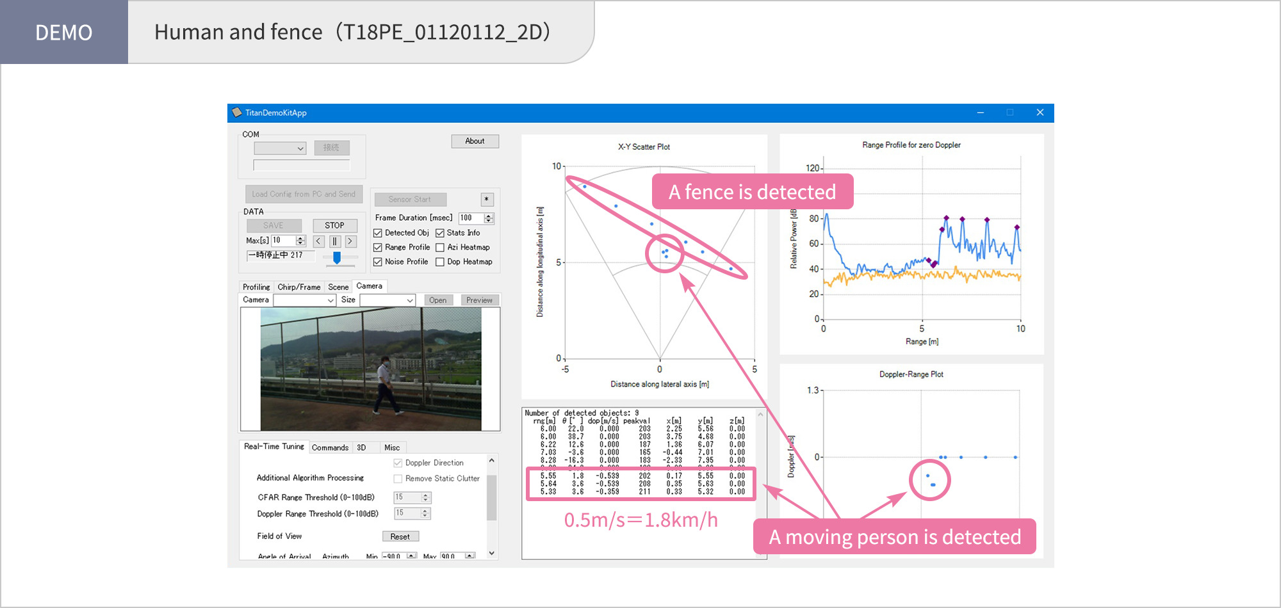The image size is (1281, 608).
Task: Click the 'Field of View' label
Action: (x=279, y=536)
